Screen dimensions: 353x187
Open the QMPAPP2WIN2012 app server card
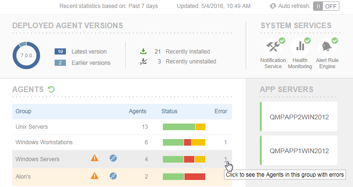click(x=299, y=117)
